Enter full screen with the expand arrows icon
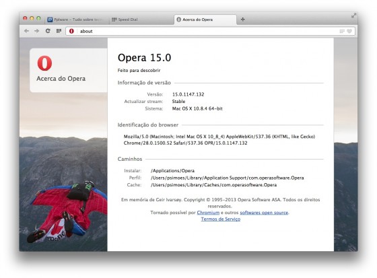This screenshot has height=278, width=377. coord(353,15)
